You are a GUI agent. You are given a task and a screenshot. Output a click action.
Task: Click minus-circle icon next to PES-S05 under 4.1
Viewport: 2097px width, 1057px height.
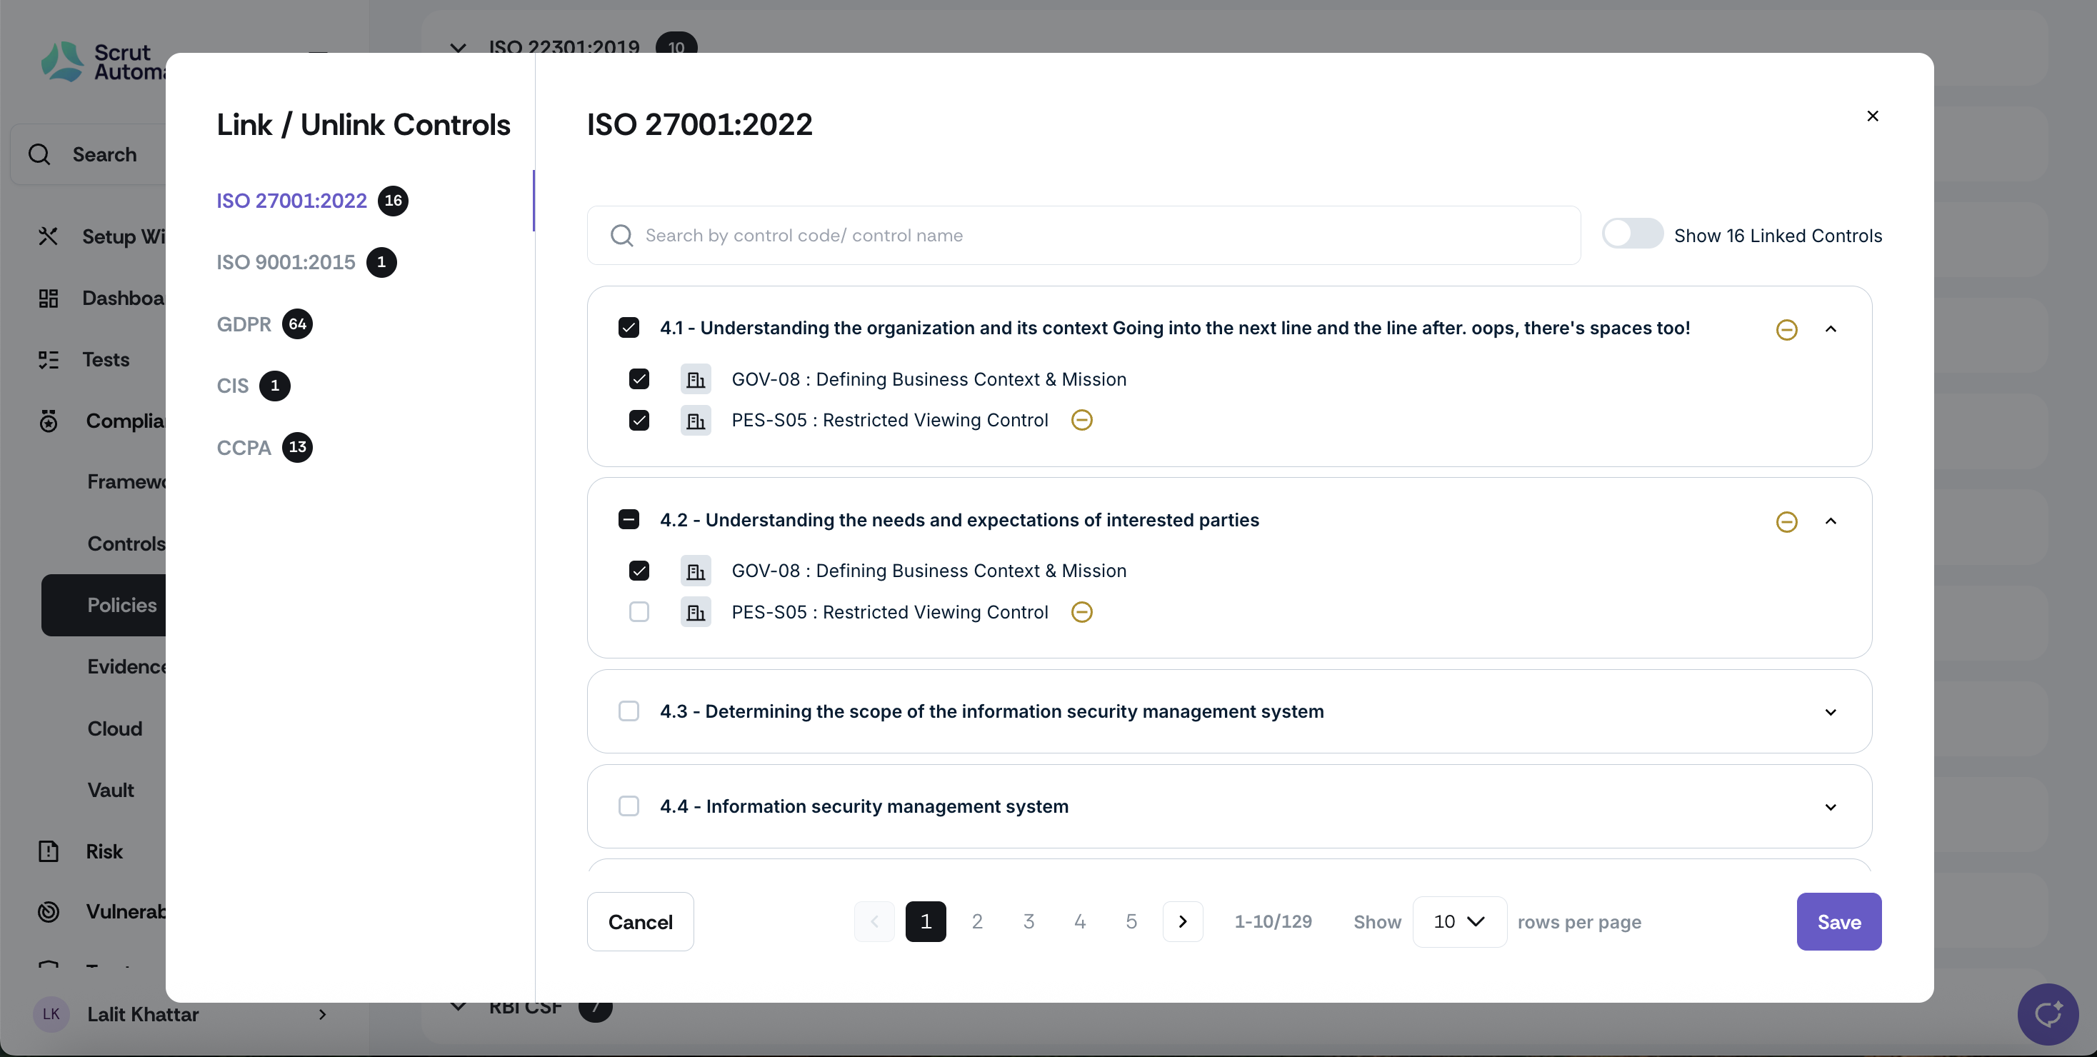click(x=1081, y=421)
